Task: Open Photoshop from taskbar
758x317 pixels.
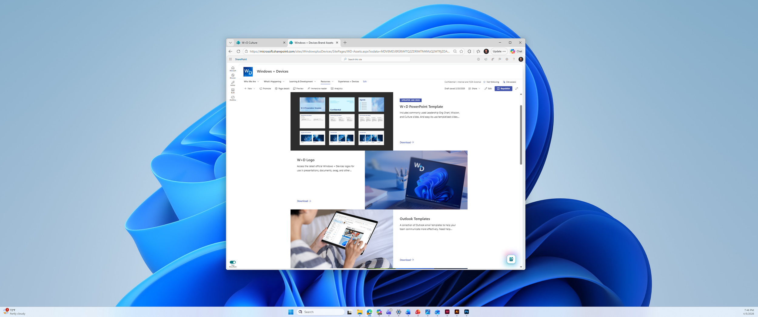Action: tap(466, 312)
